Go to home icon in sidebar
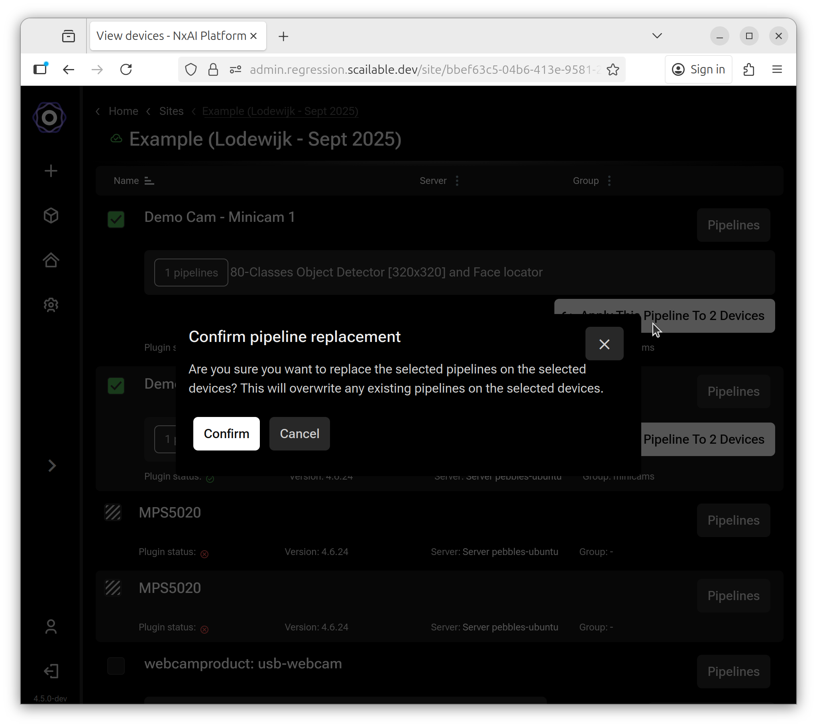Image resolution: width=817 pixels, height=727 pixels. click(51, 260)
